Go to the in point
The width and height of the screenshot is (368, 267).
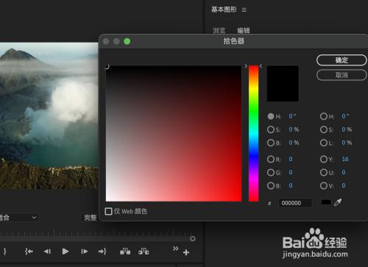[x=29, y=252]
